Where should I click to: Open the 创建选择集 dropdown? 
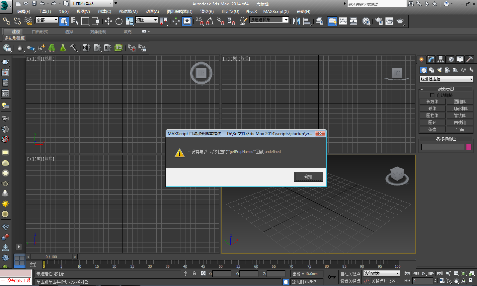pos(269,20)
